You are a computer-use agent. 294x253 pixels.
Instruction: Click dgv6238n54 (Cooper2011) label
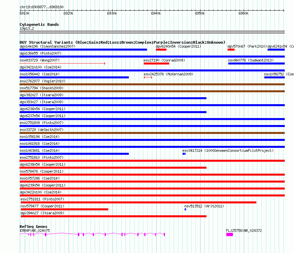point(43,164)
